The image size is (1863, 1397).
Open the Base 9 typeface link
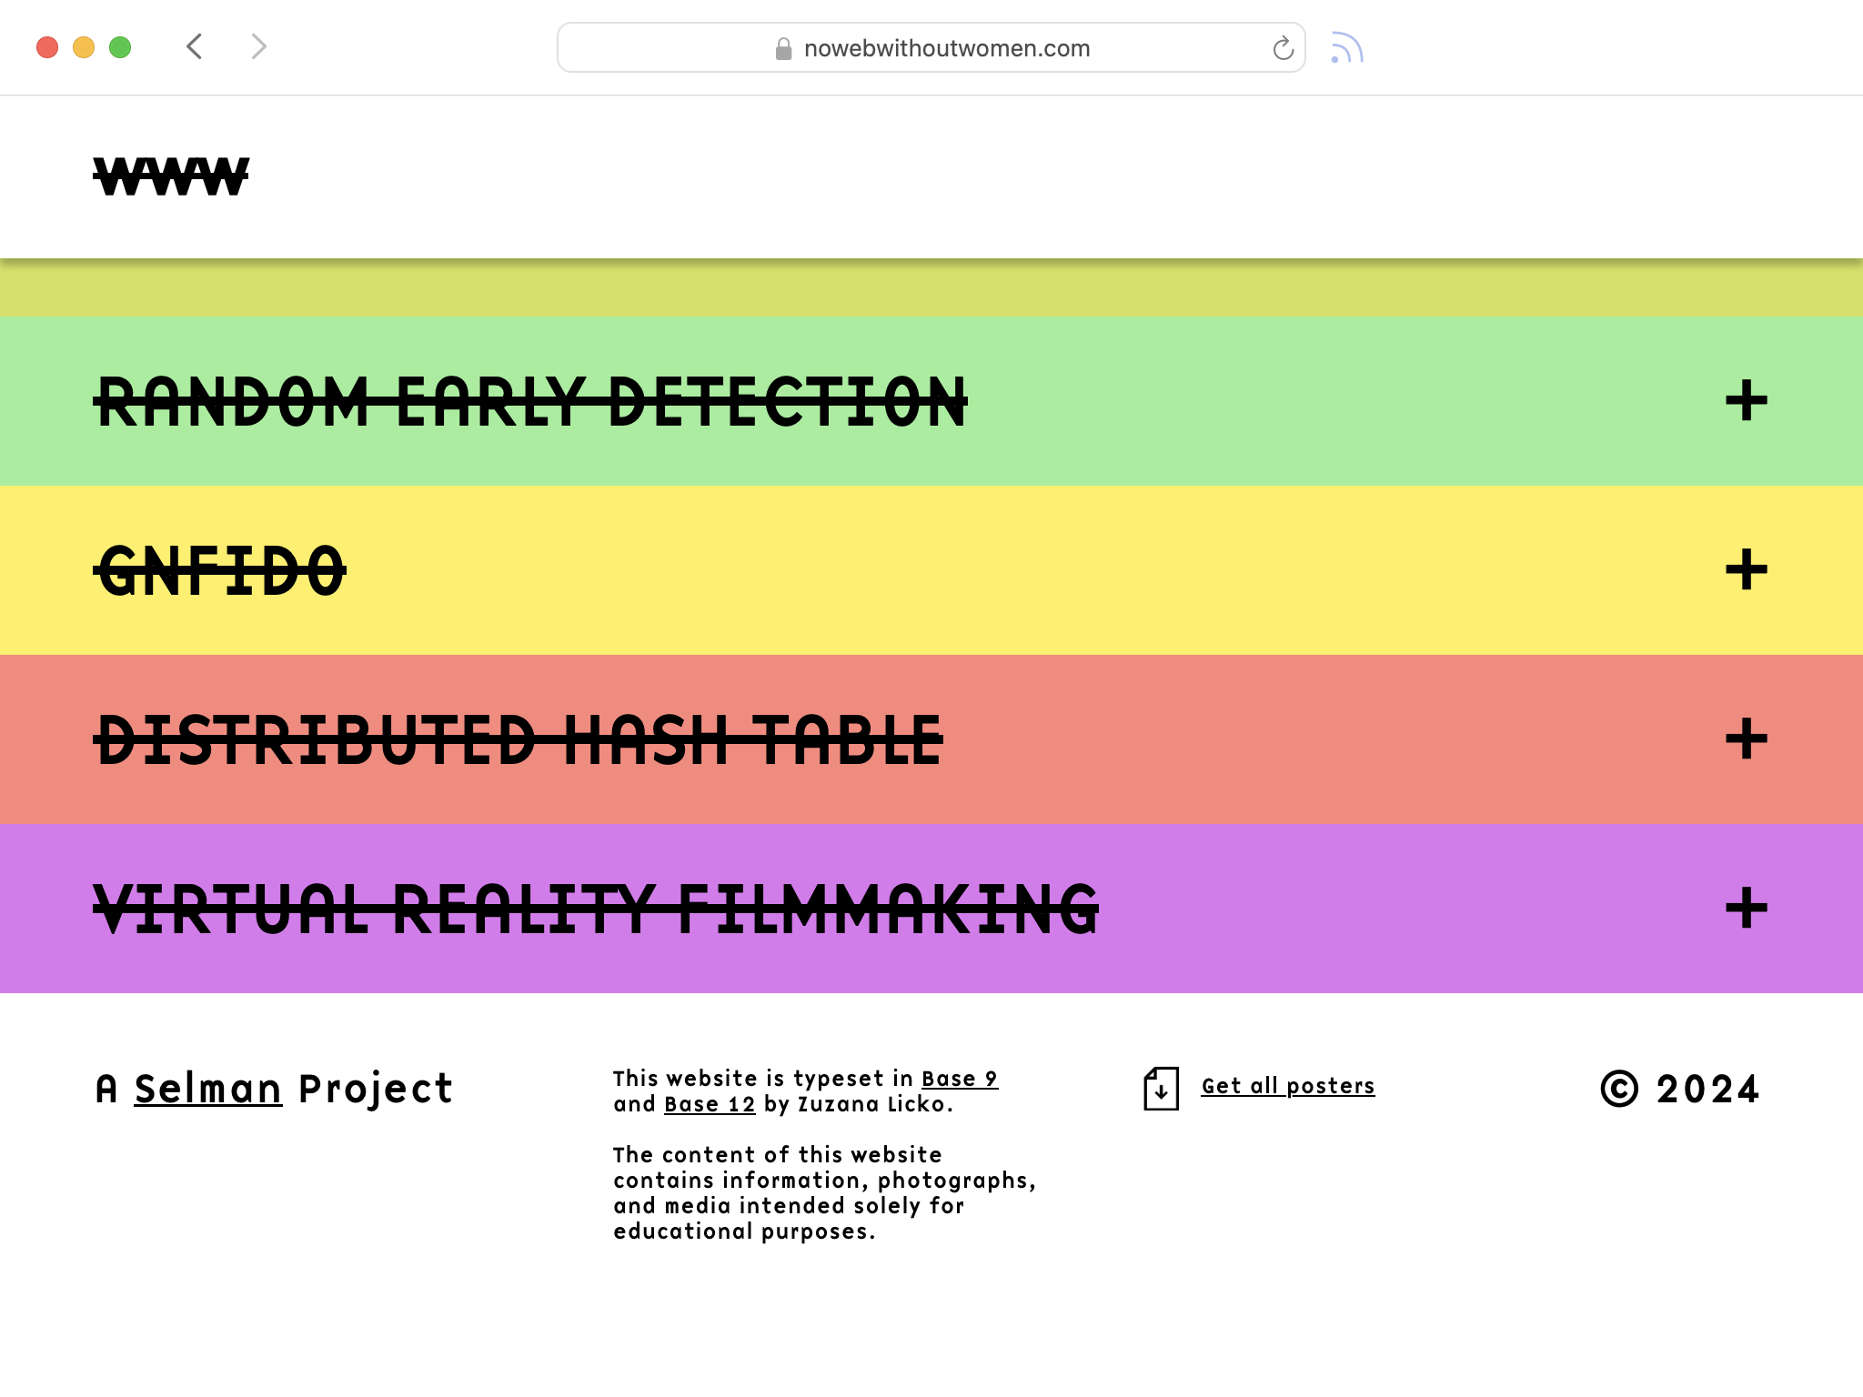(959, 1079)
